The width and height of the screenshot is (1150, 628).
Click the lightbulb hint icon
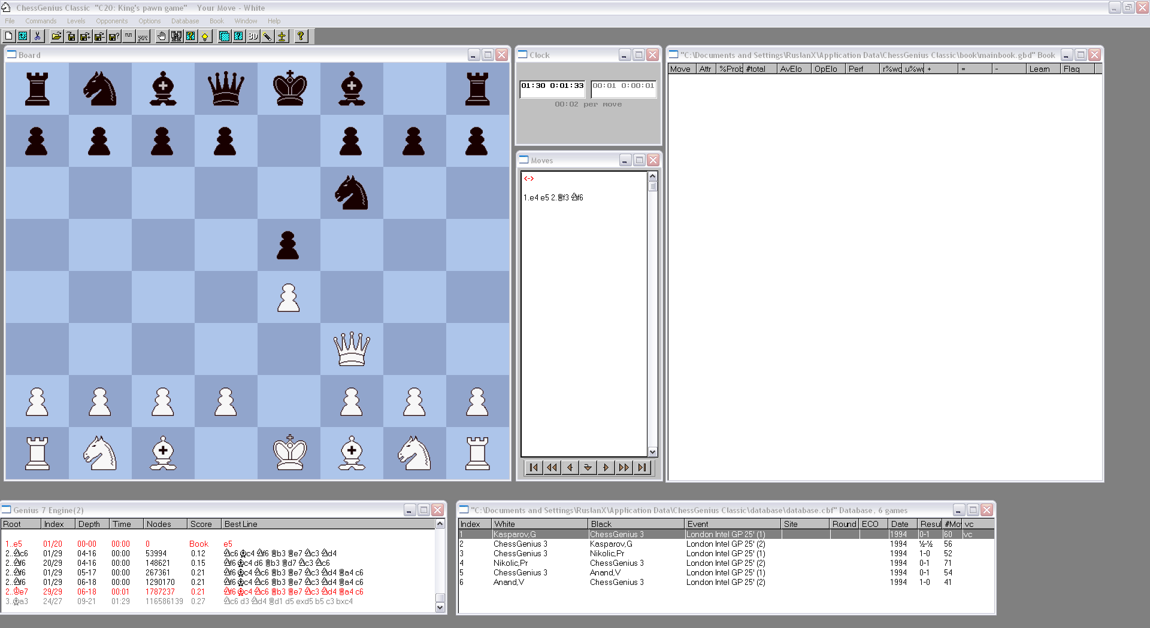[205, 36]
